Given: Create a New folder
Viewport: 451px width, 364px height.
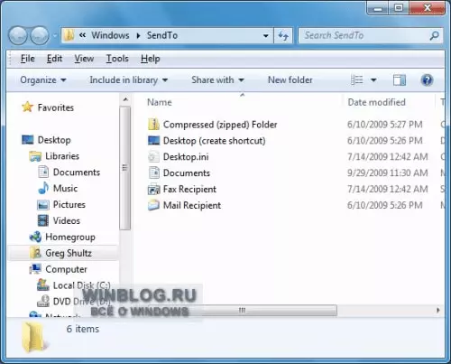Looking at the screenshot, I should point(290,80).
